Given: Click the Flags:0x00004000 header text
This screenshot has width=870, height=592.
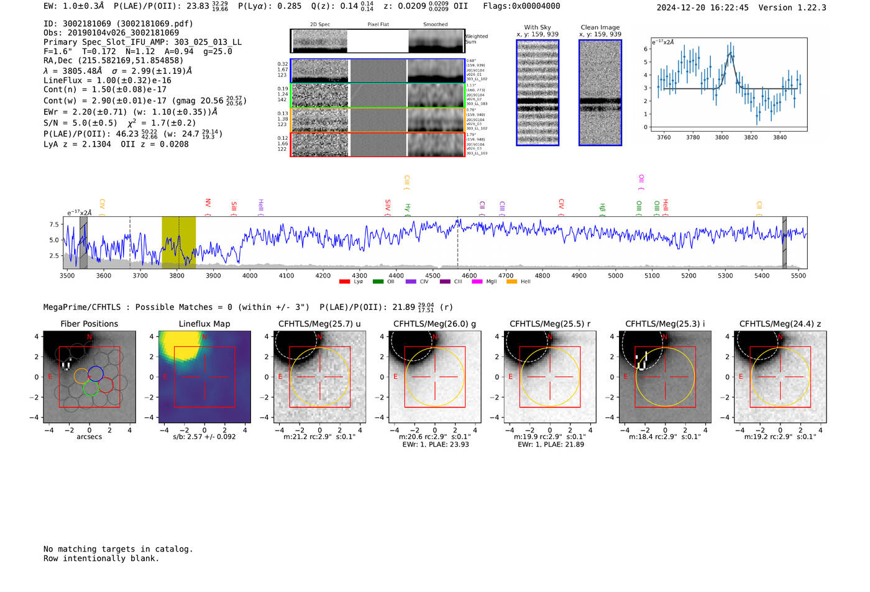Looking at the screenshot, I should (x=521, y=6).
